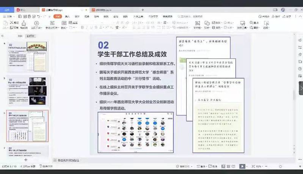Click the Text Box (文本框) tool icon
Image resolution: width=303 pixels, height=174 pixels.
point(197,25)
